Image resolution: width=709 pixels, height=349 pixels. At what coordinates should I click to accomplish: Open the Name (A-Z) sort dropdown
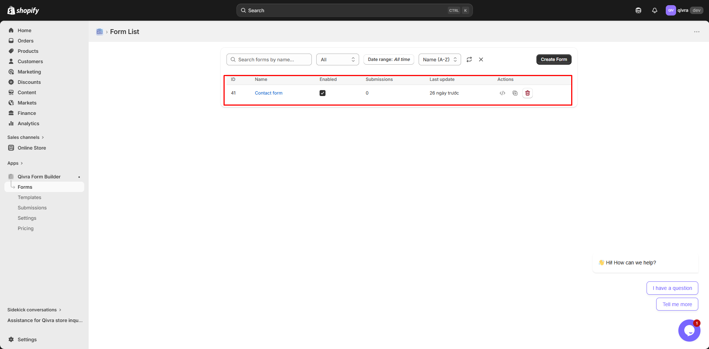440,59
